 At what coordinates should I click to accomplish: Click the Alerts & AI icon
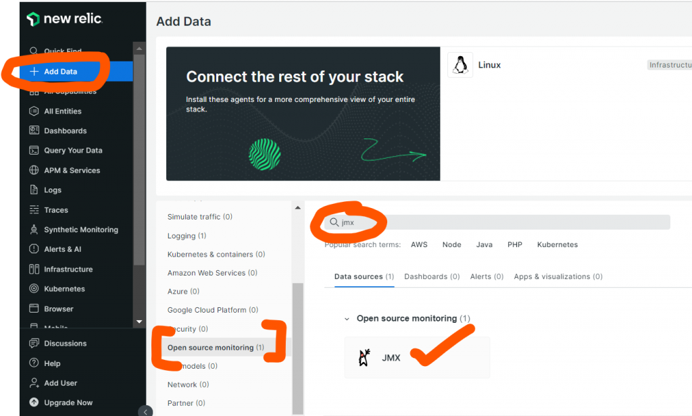click(x=34, y=249)
